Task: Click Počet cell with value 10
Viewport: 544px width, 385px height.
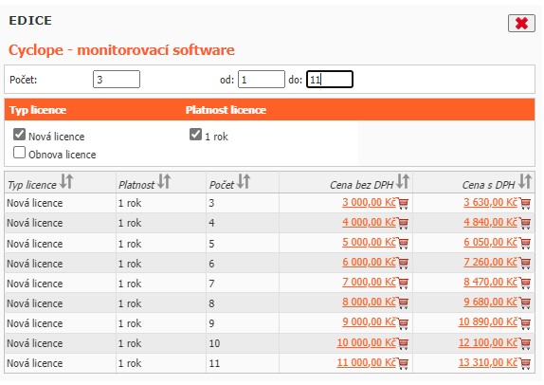Action: pos(243,343)
